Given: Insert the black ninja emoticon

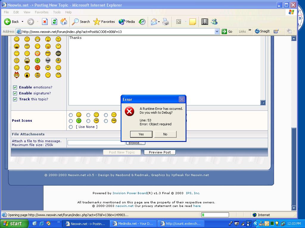Looking at the screenshot, I should (58, 53).
